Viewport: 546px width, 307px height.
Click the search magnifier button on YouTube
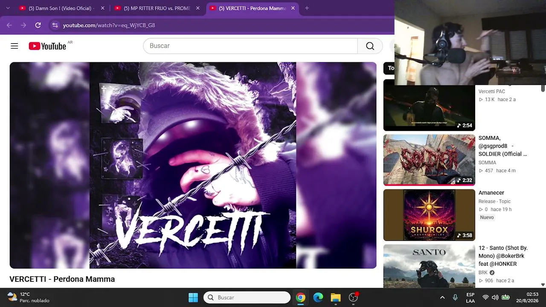[370, 46]
